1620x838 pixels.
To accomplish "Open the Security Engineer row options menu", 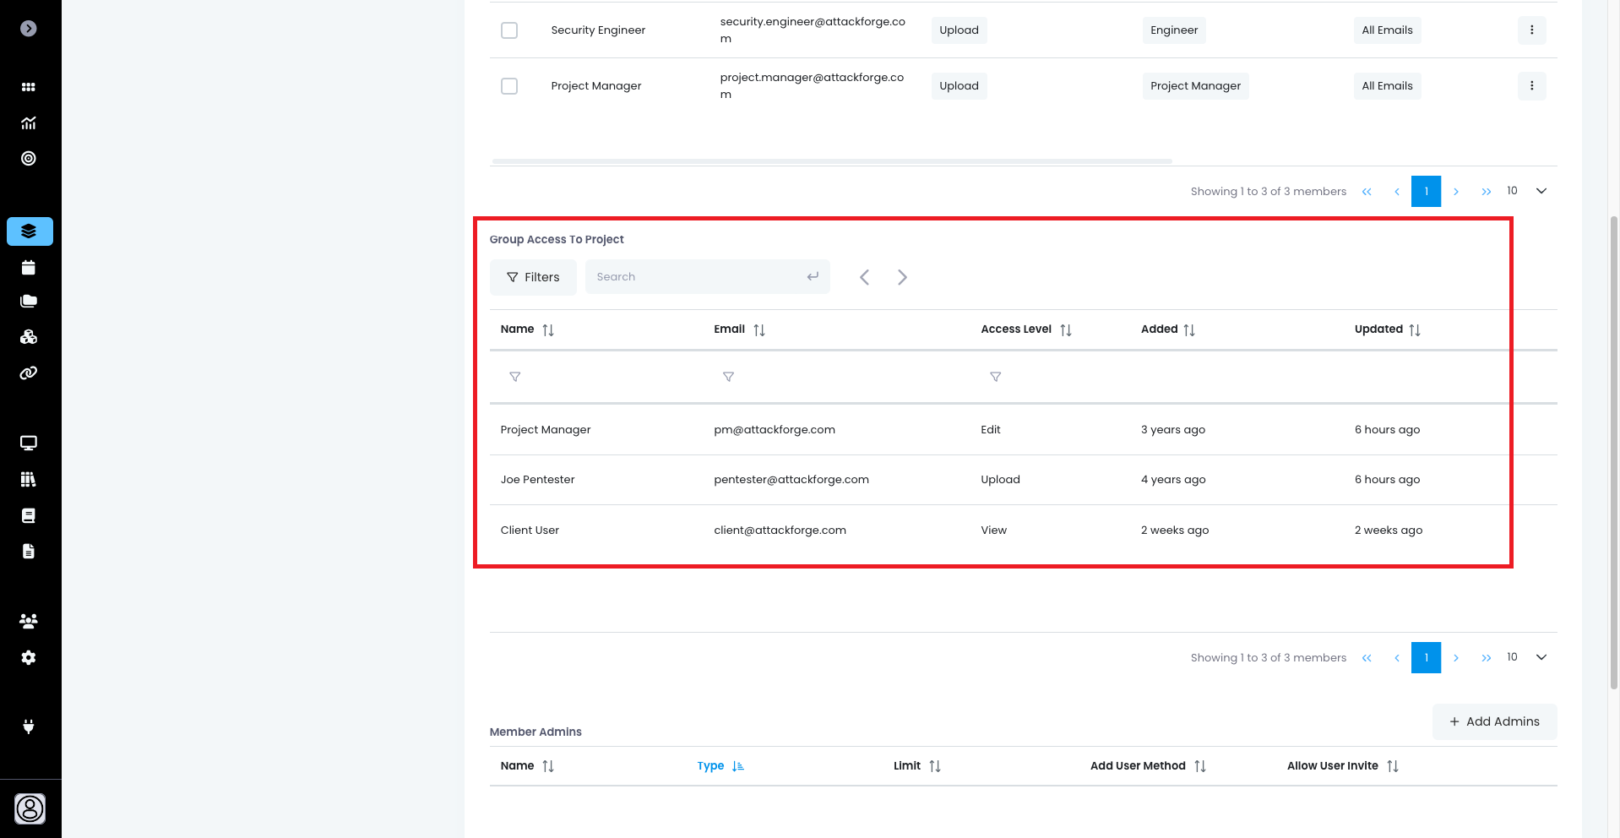I will tap(1531, 30).
